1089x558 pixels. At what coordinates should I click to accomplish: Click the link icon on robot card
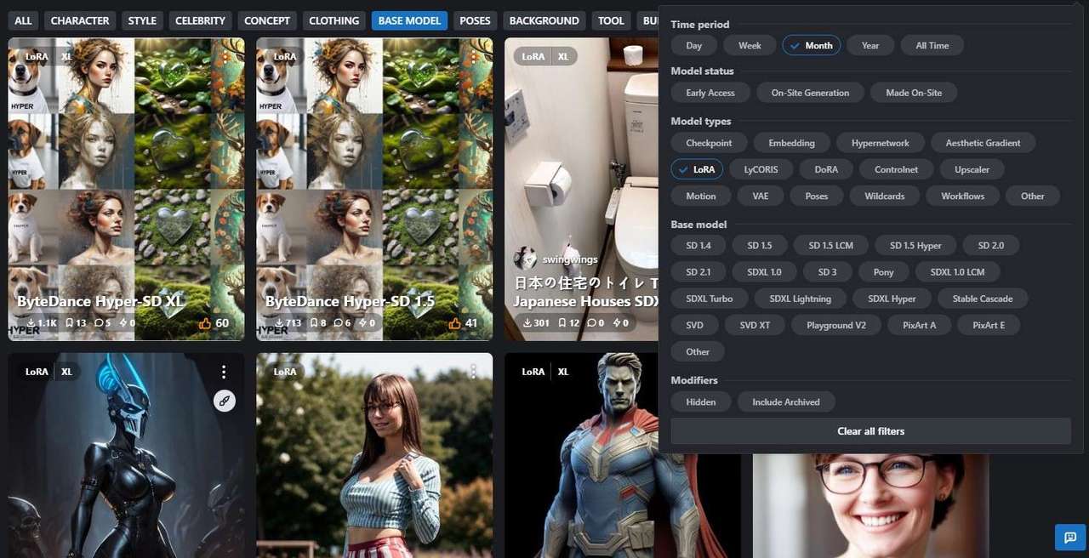click(224, 401)
